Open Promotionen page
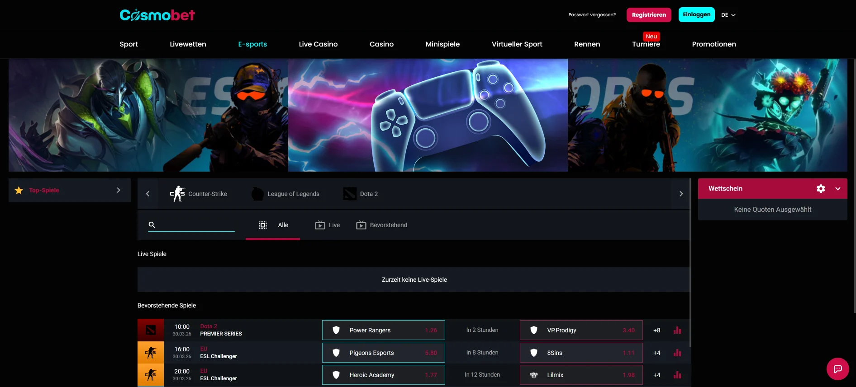This screenshot has height=387, width=856. [x=713, y=44]
